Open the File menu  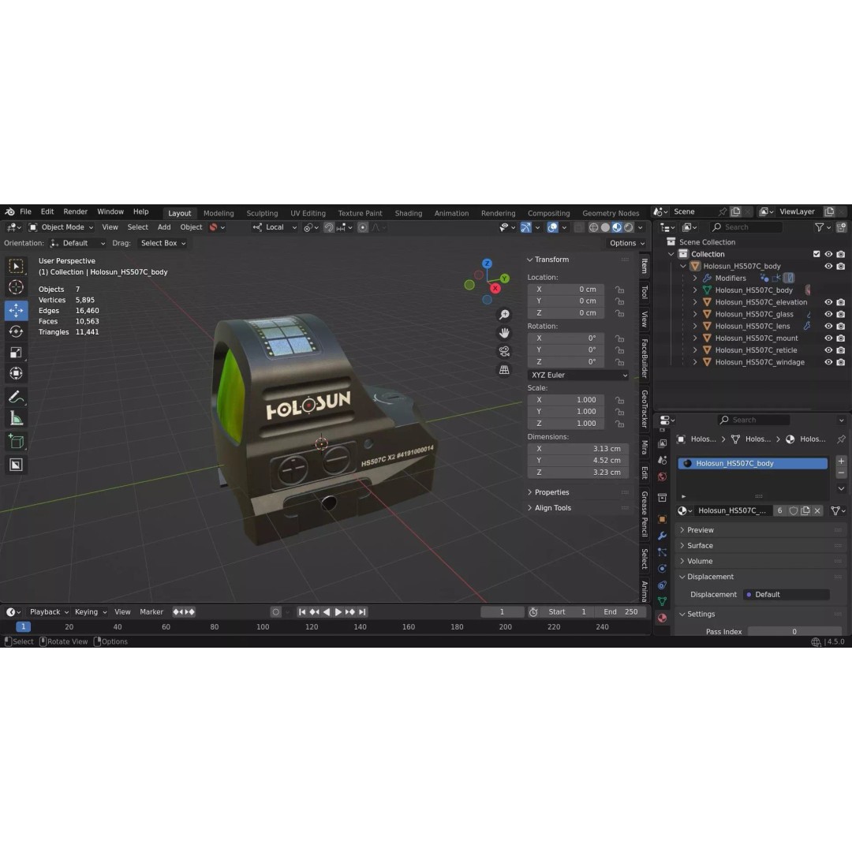(25, 212)
